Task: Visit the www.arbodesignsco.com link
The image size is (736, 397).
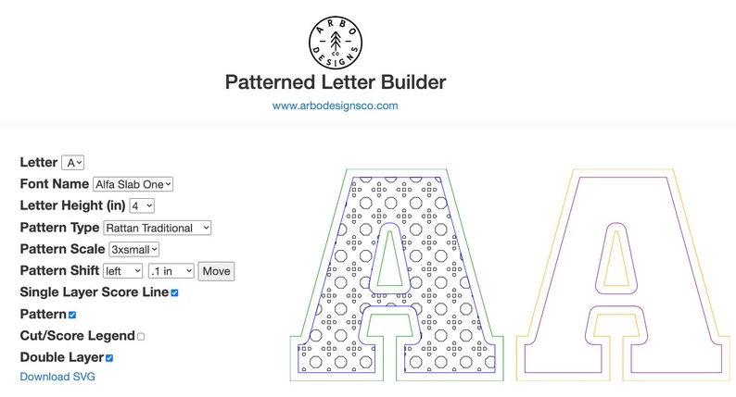Action: (335, 105)
